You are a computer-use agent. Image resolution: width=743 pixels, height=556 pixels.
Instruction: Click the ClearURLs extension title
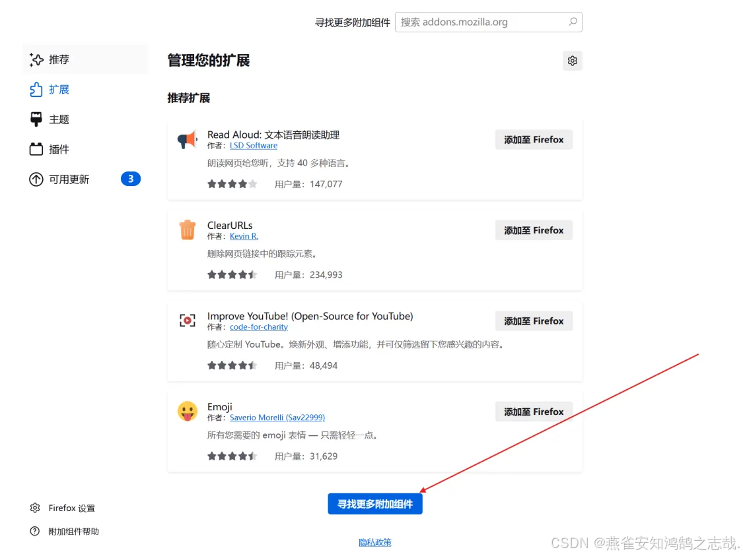[230, 226]
